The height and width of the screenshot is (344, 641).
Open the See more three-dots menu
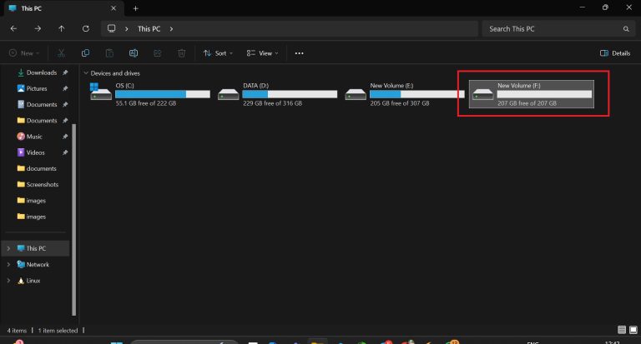pyautogui.click(x=300, y=53)
